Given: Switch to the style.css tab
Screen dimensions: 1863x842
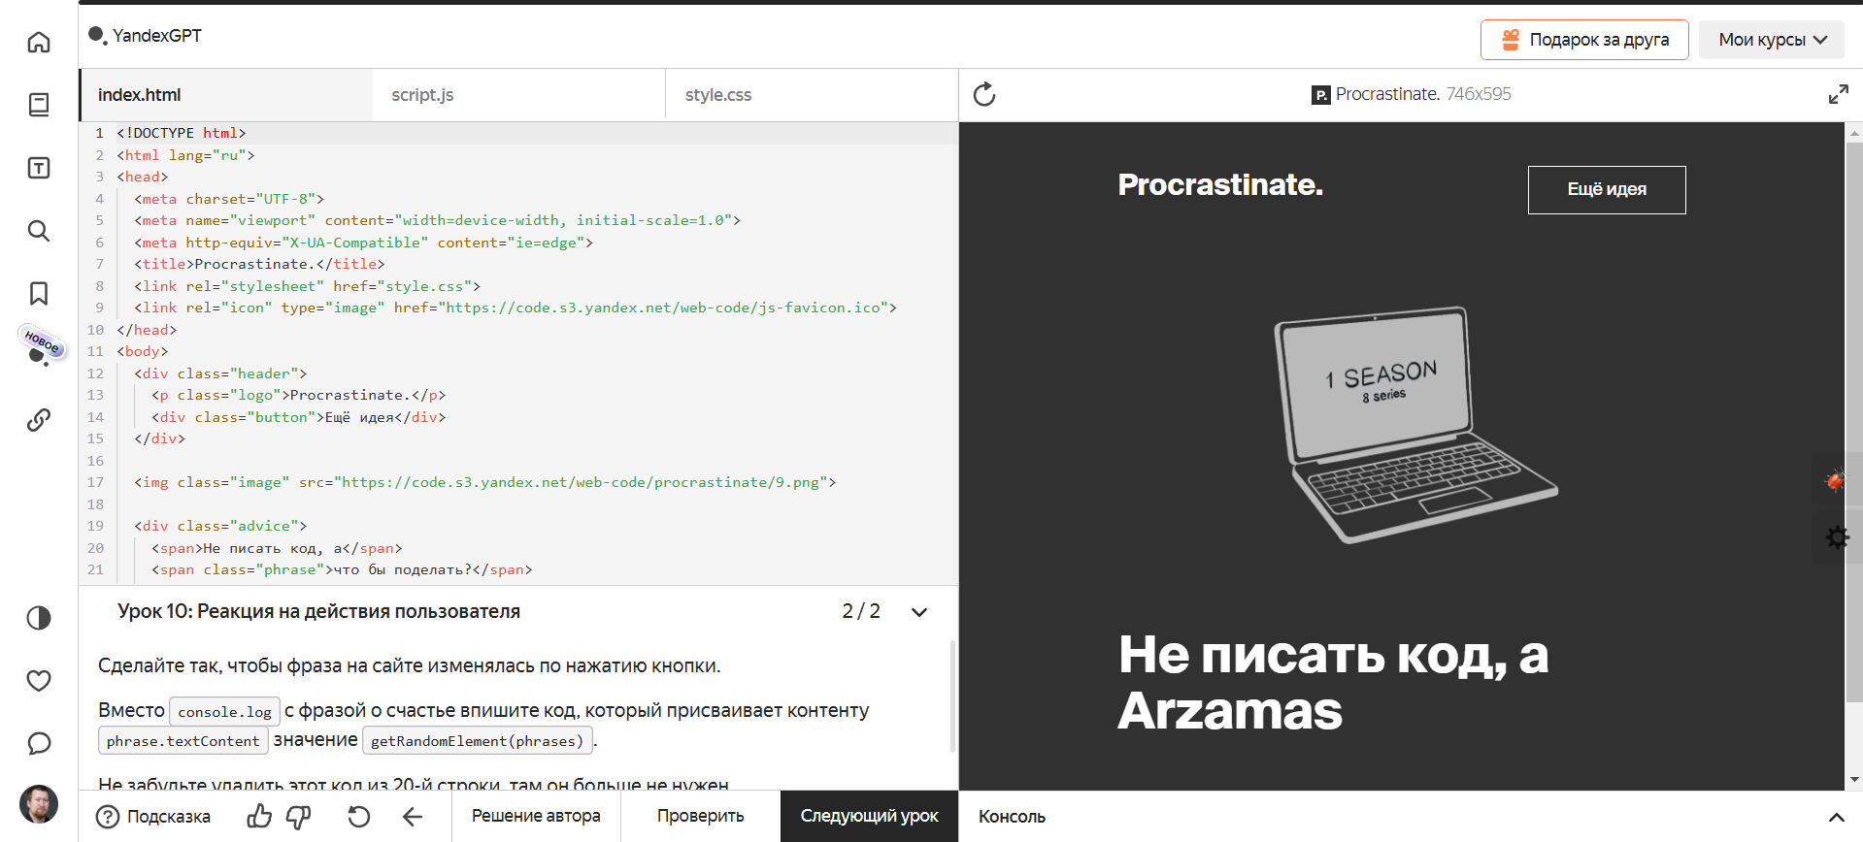Looking at the screenshot, I should pos(717,95).
